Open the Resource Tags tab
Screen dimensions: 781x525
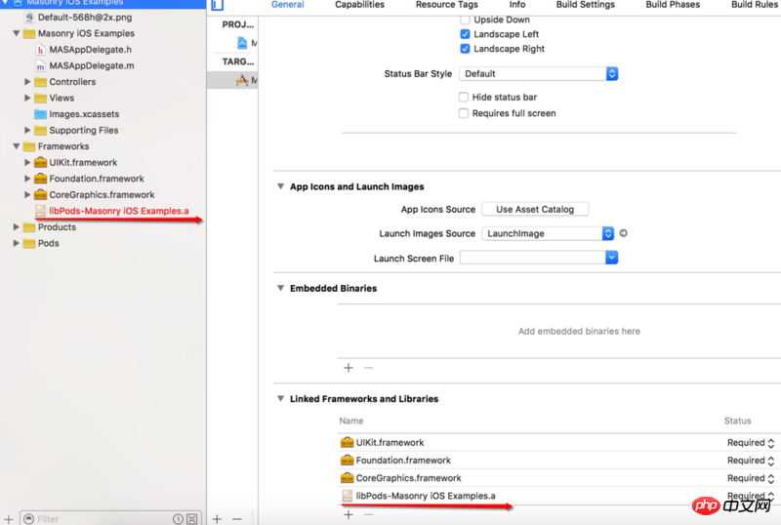tap(447, 5)
